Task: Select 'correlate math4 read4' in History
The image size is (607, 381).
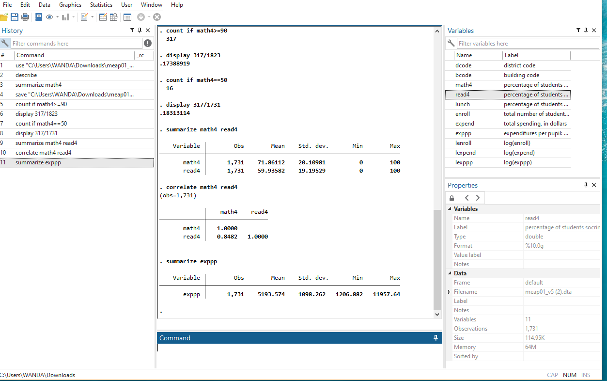Action: 77,153
